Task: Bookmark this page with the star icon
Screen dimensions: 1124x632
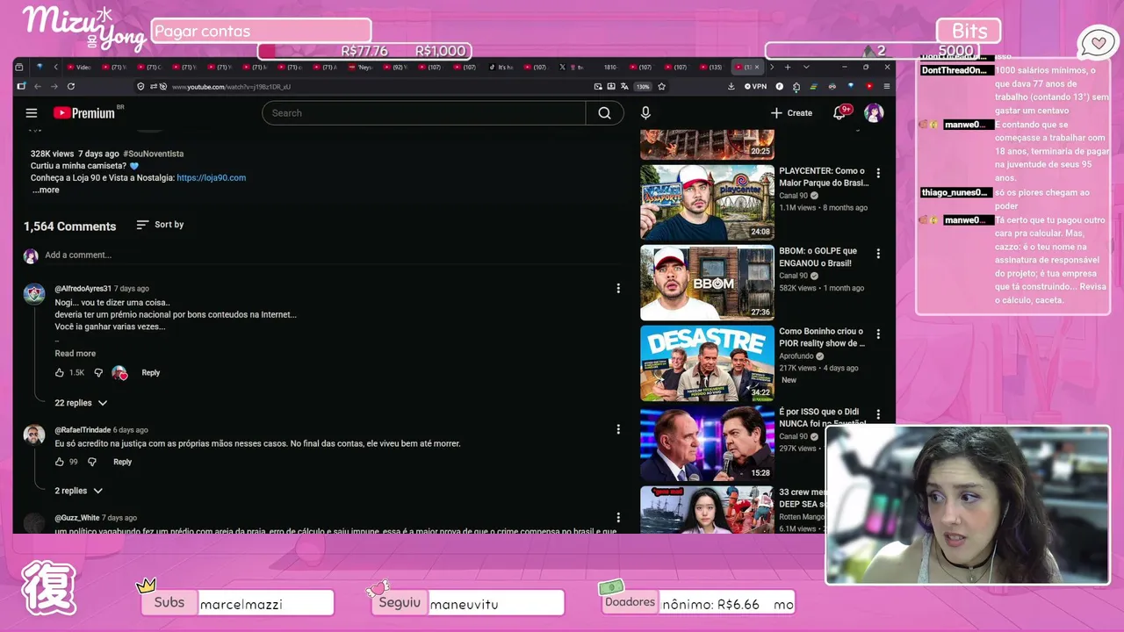Action: click(661, 86)
